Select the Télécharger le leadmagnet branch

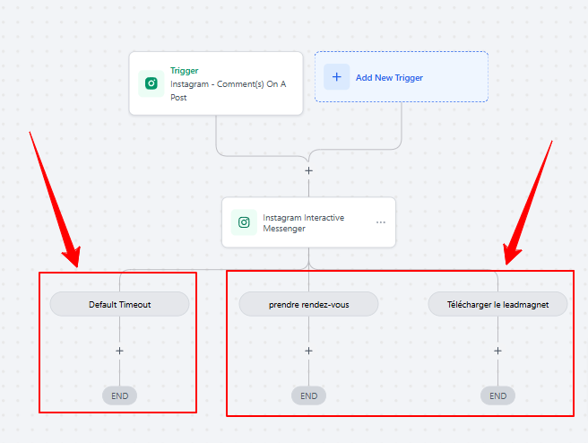tap(497, 304)
